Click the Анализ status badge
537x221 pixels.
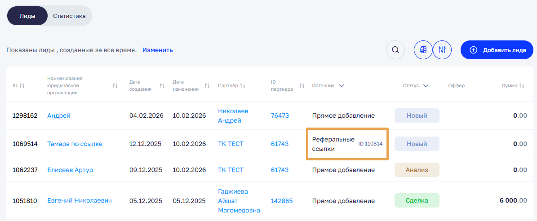[417, 170]
